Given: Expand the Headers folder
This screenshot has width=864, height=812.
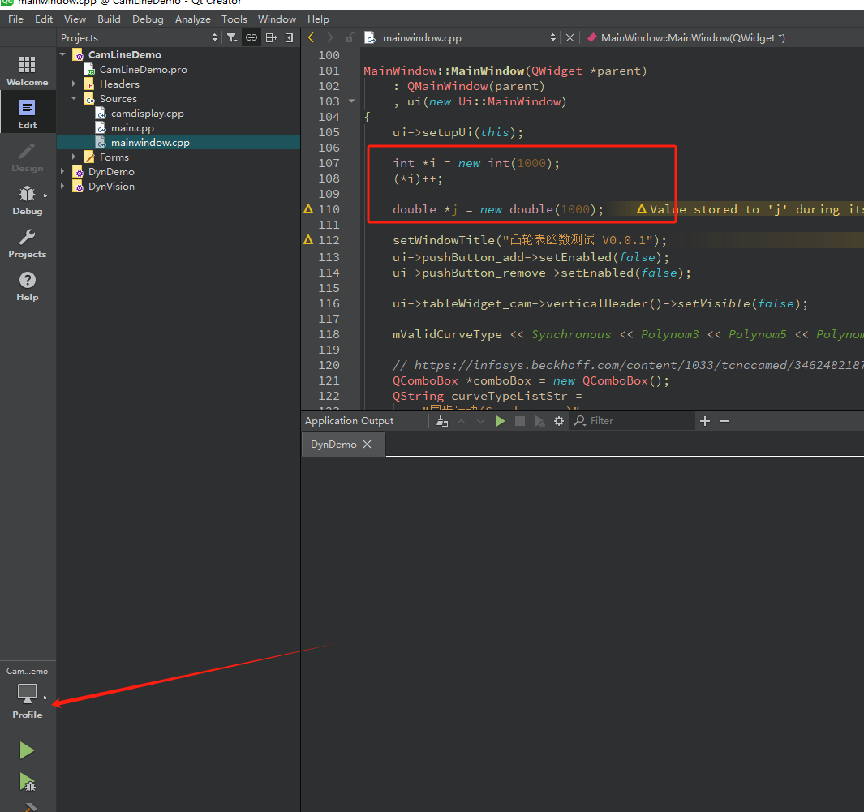Looking at the screenshot, I should [x=74, y=84].
